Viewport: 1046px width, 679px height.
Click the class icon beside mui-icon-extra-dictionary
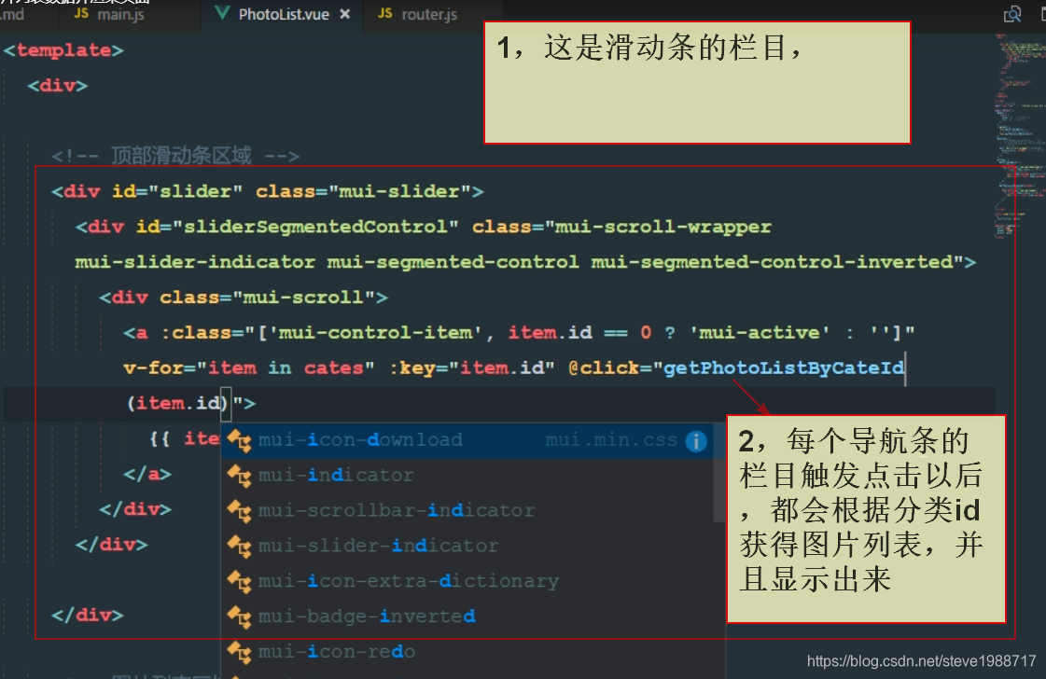pos(239,582)
